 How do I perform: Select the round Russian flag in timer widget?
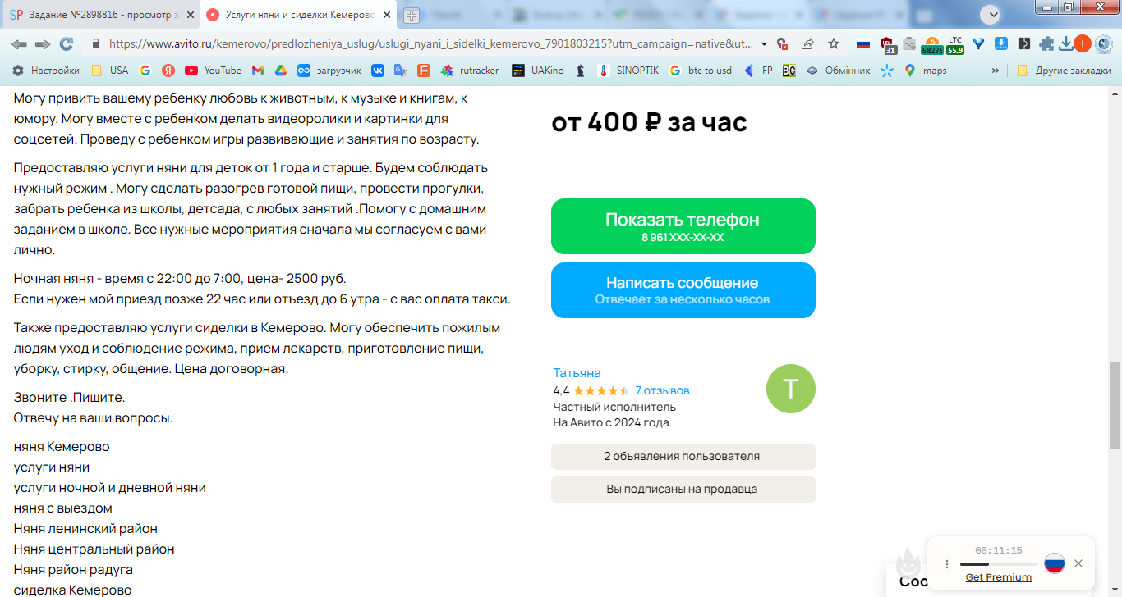(1055, 563)
